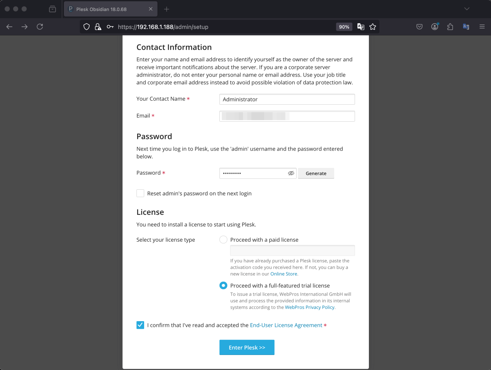Reload the page with the refresh icon
Image resolution: width=491 pixels, height=370 pixels.
pos(40,26)
